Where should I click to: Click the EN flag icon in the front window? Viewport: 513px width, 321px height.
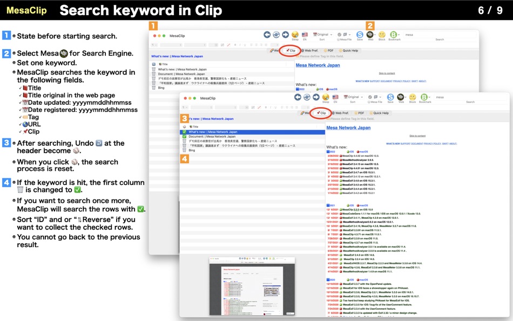click(335, 97)
